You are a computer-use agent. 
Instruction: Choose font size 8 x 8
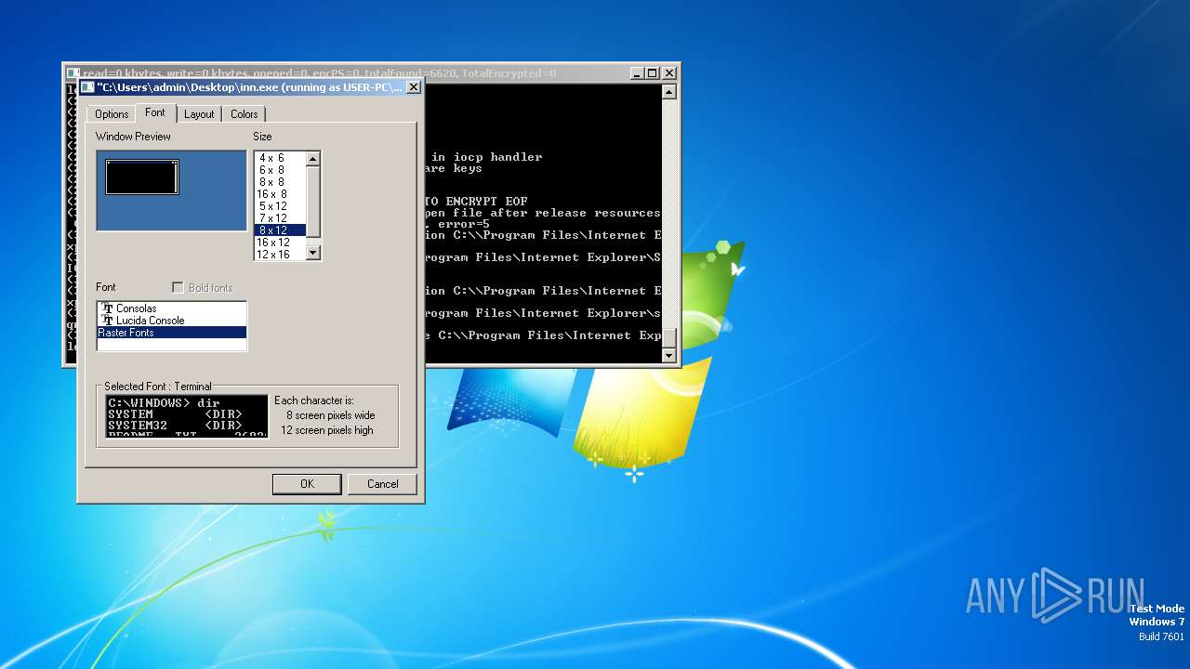pos(280,182)
